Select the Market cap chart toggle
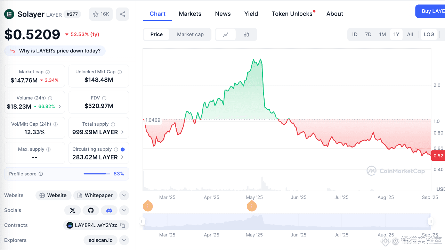Image resolution: width=445 pixels, height=250 pixels. tap(190, 34)
